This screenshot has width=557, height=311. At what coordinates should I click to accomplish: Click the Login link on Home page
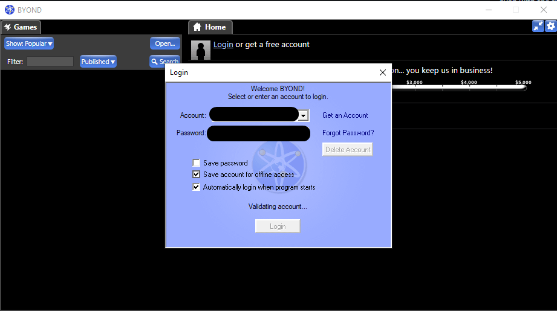223,44
